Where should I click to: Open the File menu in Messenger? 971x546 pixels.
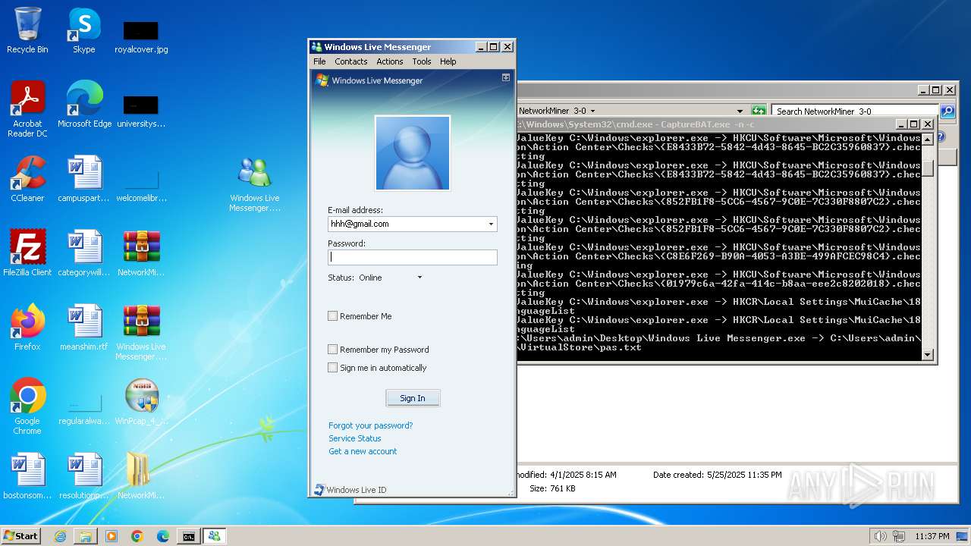(319, 61)
